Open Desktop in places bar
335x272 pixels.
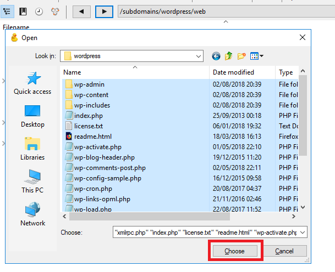[32, 116]
